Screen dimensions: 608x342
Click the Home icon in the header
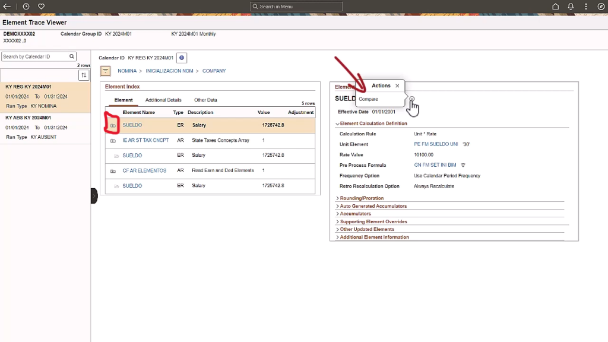tap(555, 6)
